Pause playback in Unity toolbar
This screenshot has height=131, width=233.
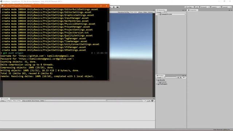point(114,7)
